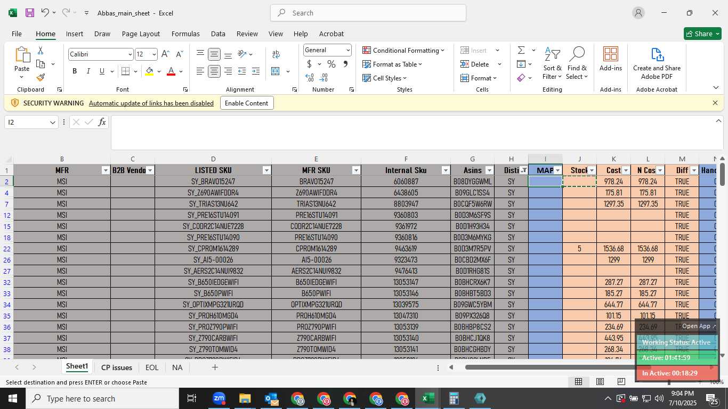The image size is (728, 409).
Task: Click the Increase Indent icon
Action: point(256,71)
